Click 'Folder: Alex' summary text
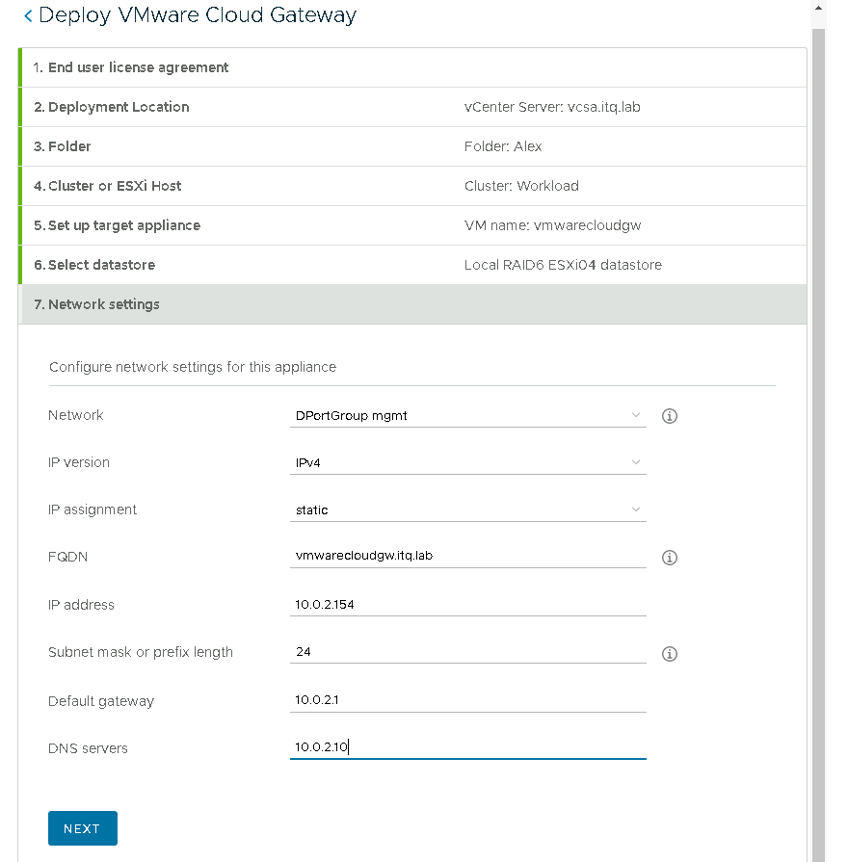 (x=503, y=146)
